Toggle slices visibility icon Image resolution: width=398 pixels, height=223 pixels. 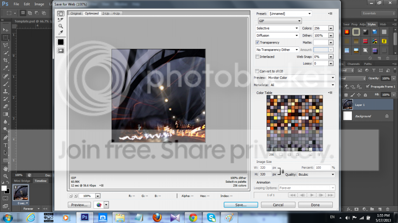click(61, 51)
